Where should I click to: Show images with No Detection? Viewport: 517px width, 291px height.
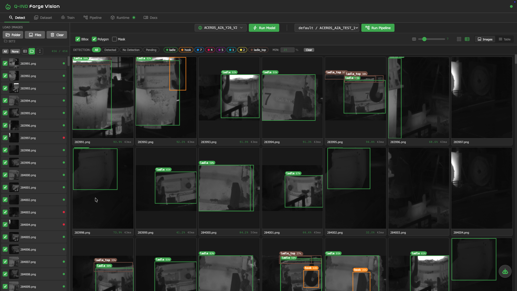coord(131,50)
